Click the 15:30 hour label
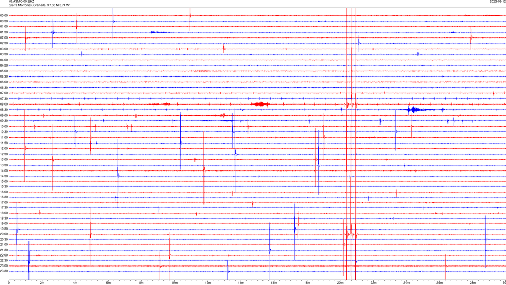Viewport: 506px width, 285px height. (x=4, y=186)
